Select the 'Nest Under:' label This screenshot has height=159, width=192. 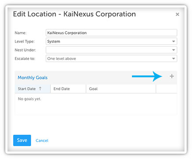pos(25,50)
